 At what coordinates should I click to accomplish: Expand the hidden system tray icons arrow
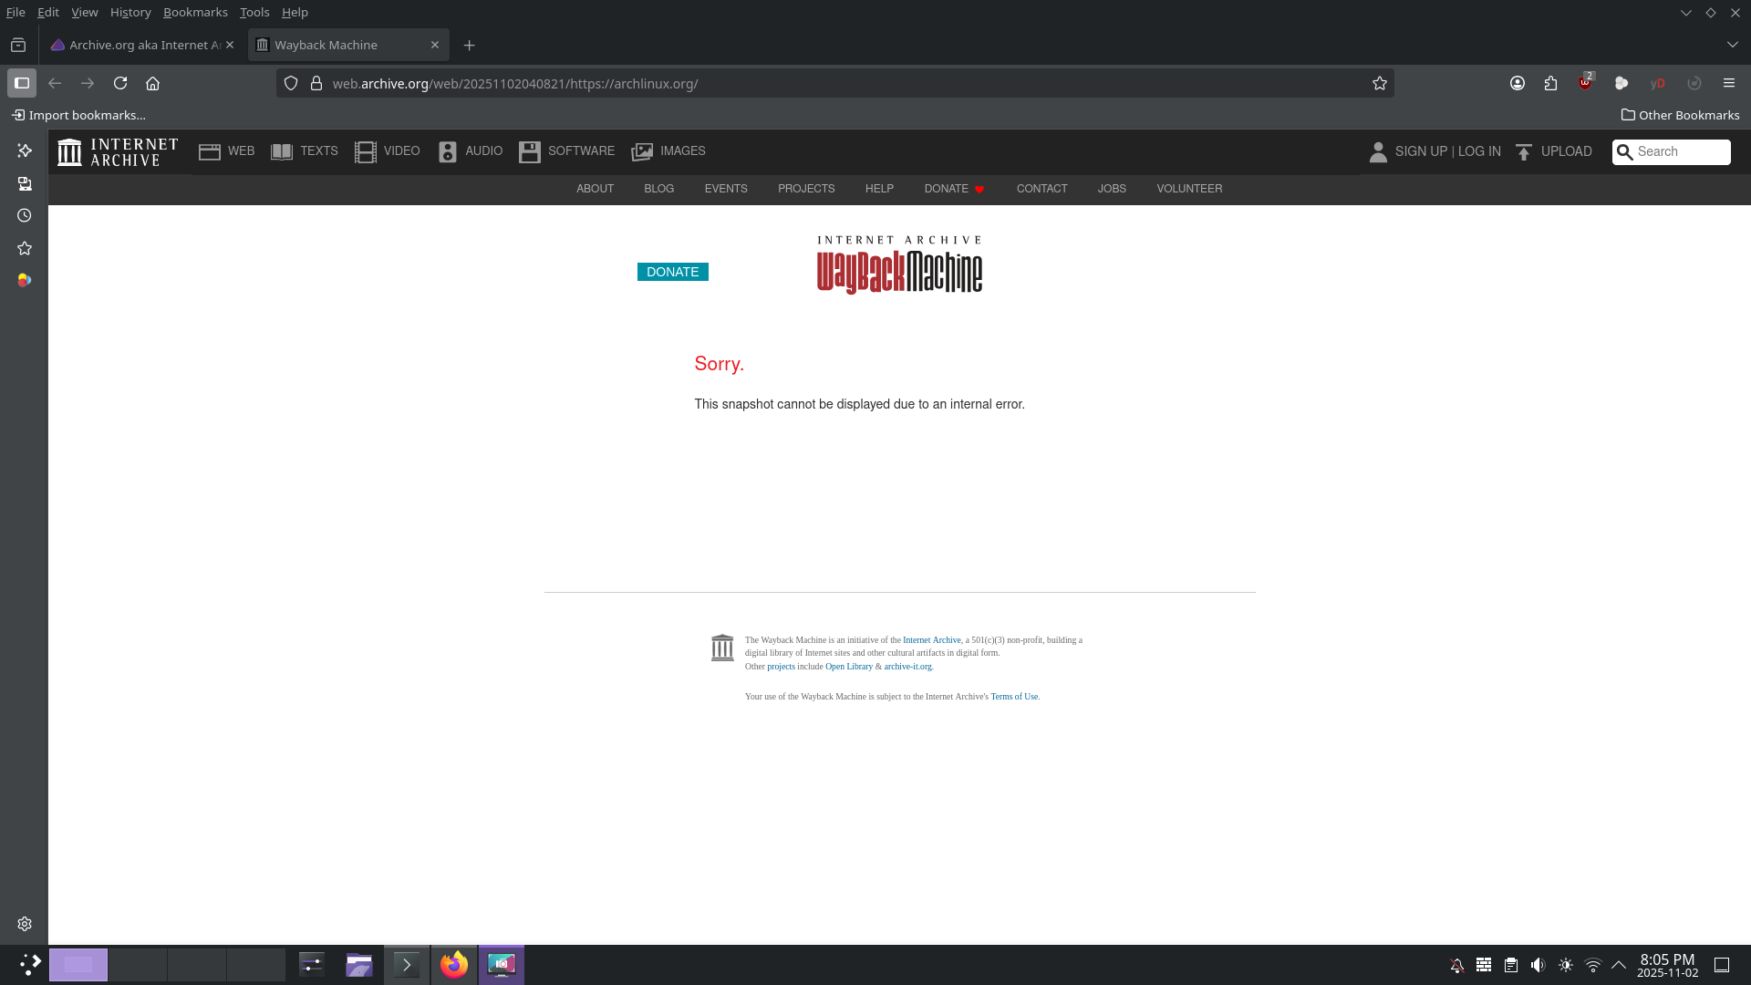pos(1619,965)
